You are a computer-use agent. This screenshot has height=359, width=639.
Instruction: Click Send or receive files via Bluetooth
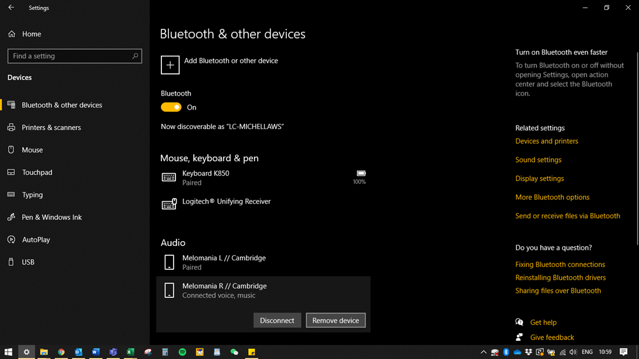567,216
